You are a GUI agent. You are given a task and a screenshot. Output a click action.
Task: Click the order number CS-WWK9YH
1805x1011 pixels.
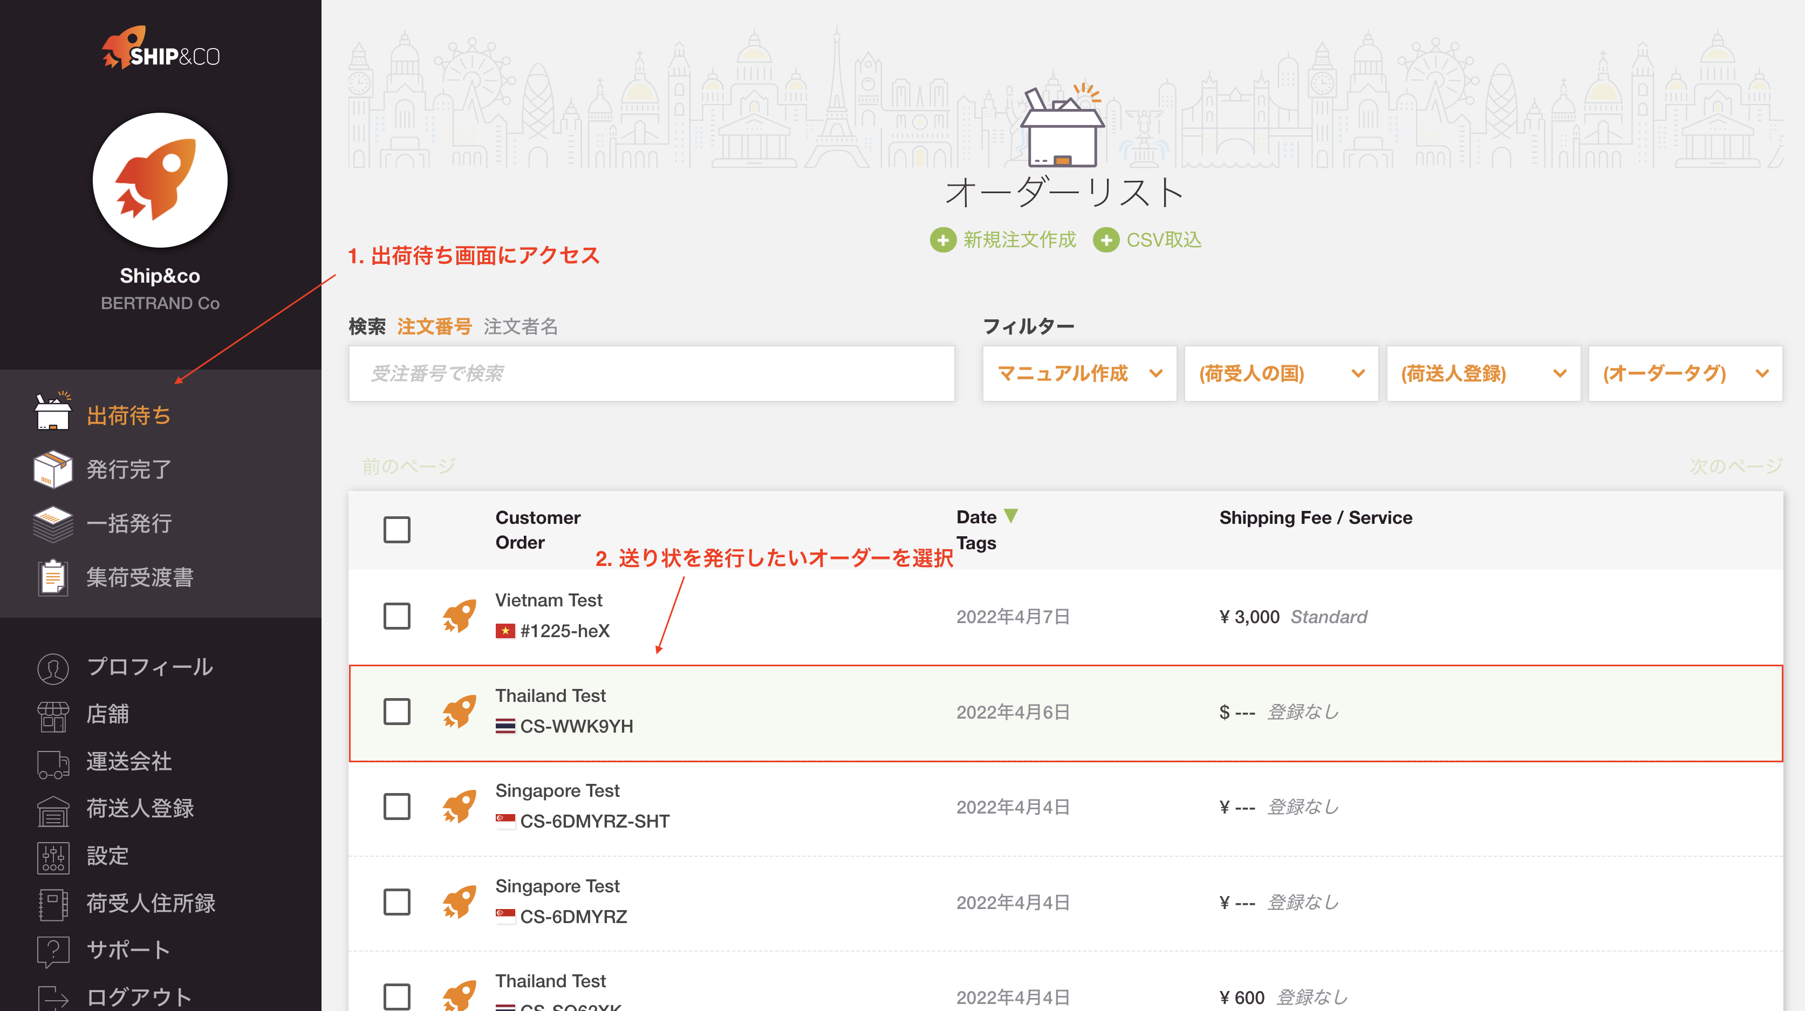point(577,727)
